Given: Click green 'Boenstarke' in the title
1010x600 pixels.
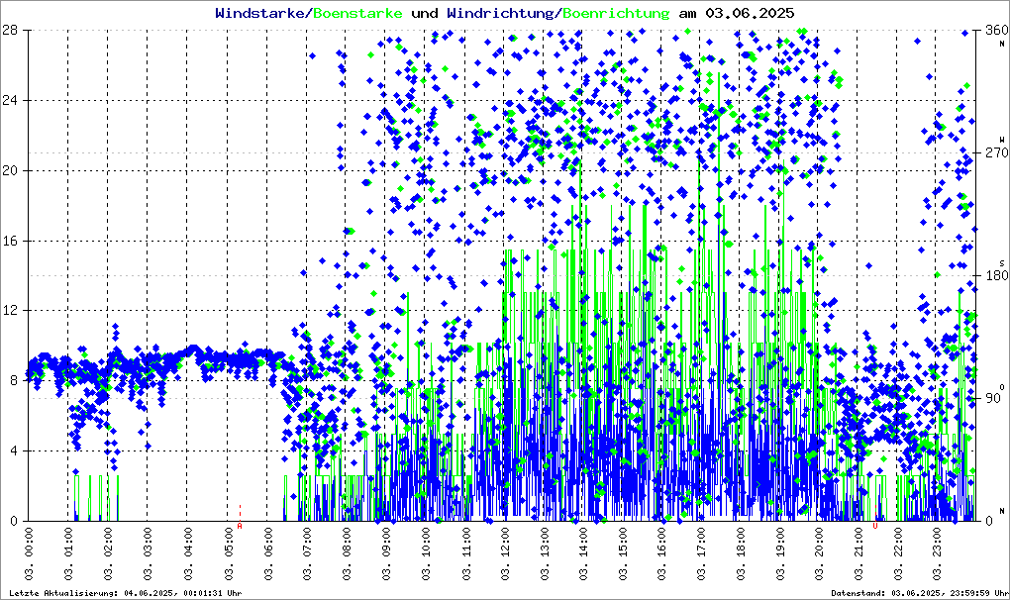Looking at the screenshot, I should pyautogui.click(x=357, y=13).
